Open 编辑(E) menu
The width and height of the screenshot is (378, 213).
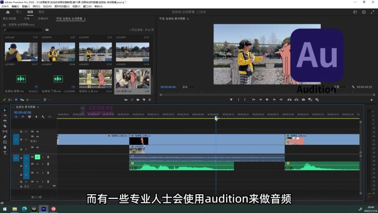15,7
